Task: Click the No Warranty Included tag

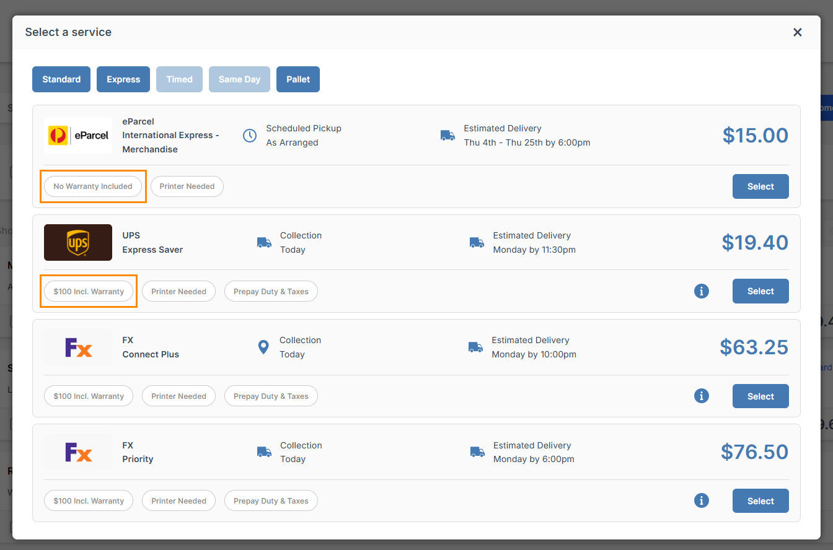Action: tap(93, 186)
